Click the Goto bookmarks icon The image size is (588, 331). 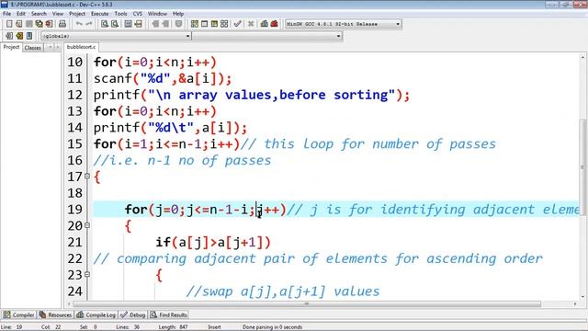pos(29,36)
